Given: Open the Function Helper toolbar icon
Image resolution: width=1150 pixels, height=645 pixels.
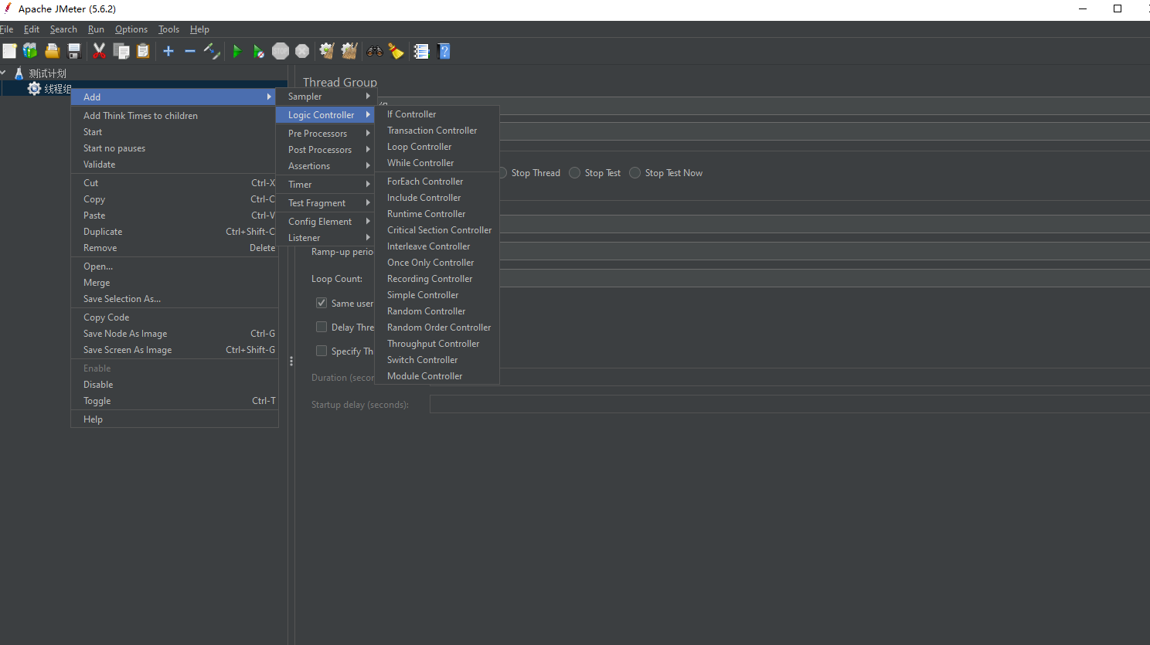Looking at the screenshot, I should click(x=421, y=51).
